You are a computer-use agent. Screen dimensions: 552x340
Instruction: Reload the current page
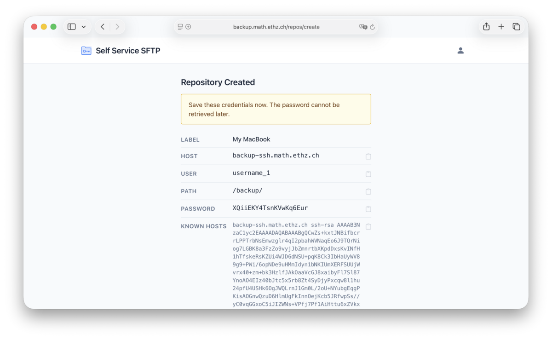(373, 27)
